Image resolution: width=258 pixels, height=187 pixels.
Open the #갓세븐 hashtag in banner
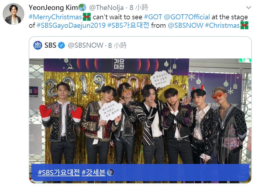point(94,173)
